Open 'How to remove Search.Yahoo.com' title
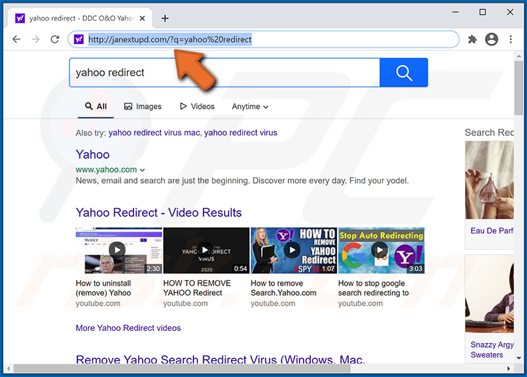527x377 pixels. click(284, 288)
